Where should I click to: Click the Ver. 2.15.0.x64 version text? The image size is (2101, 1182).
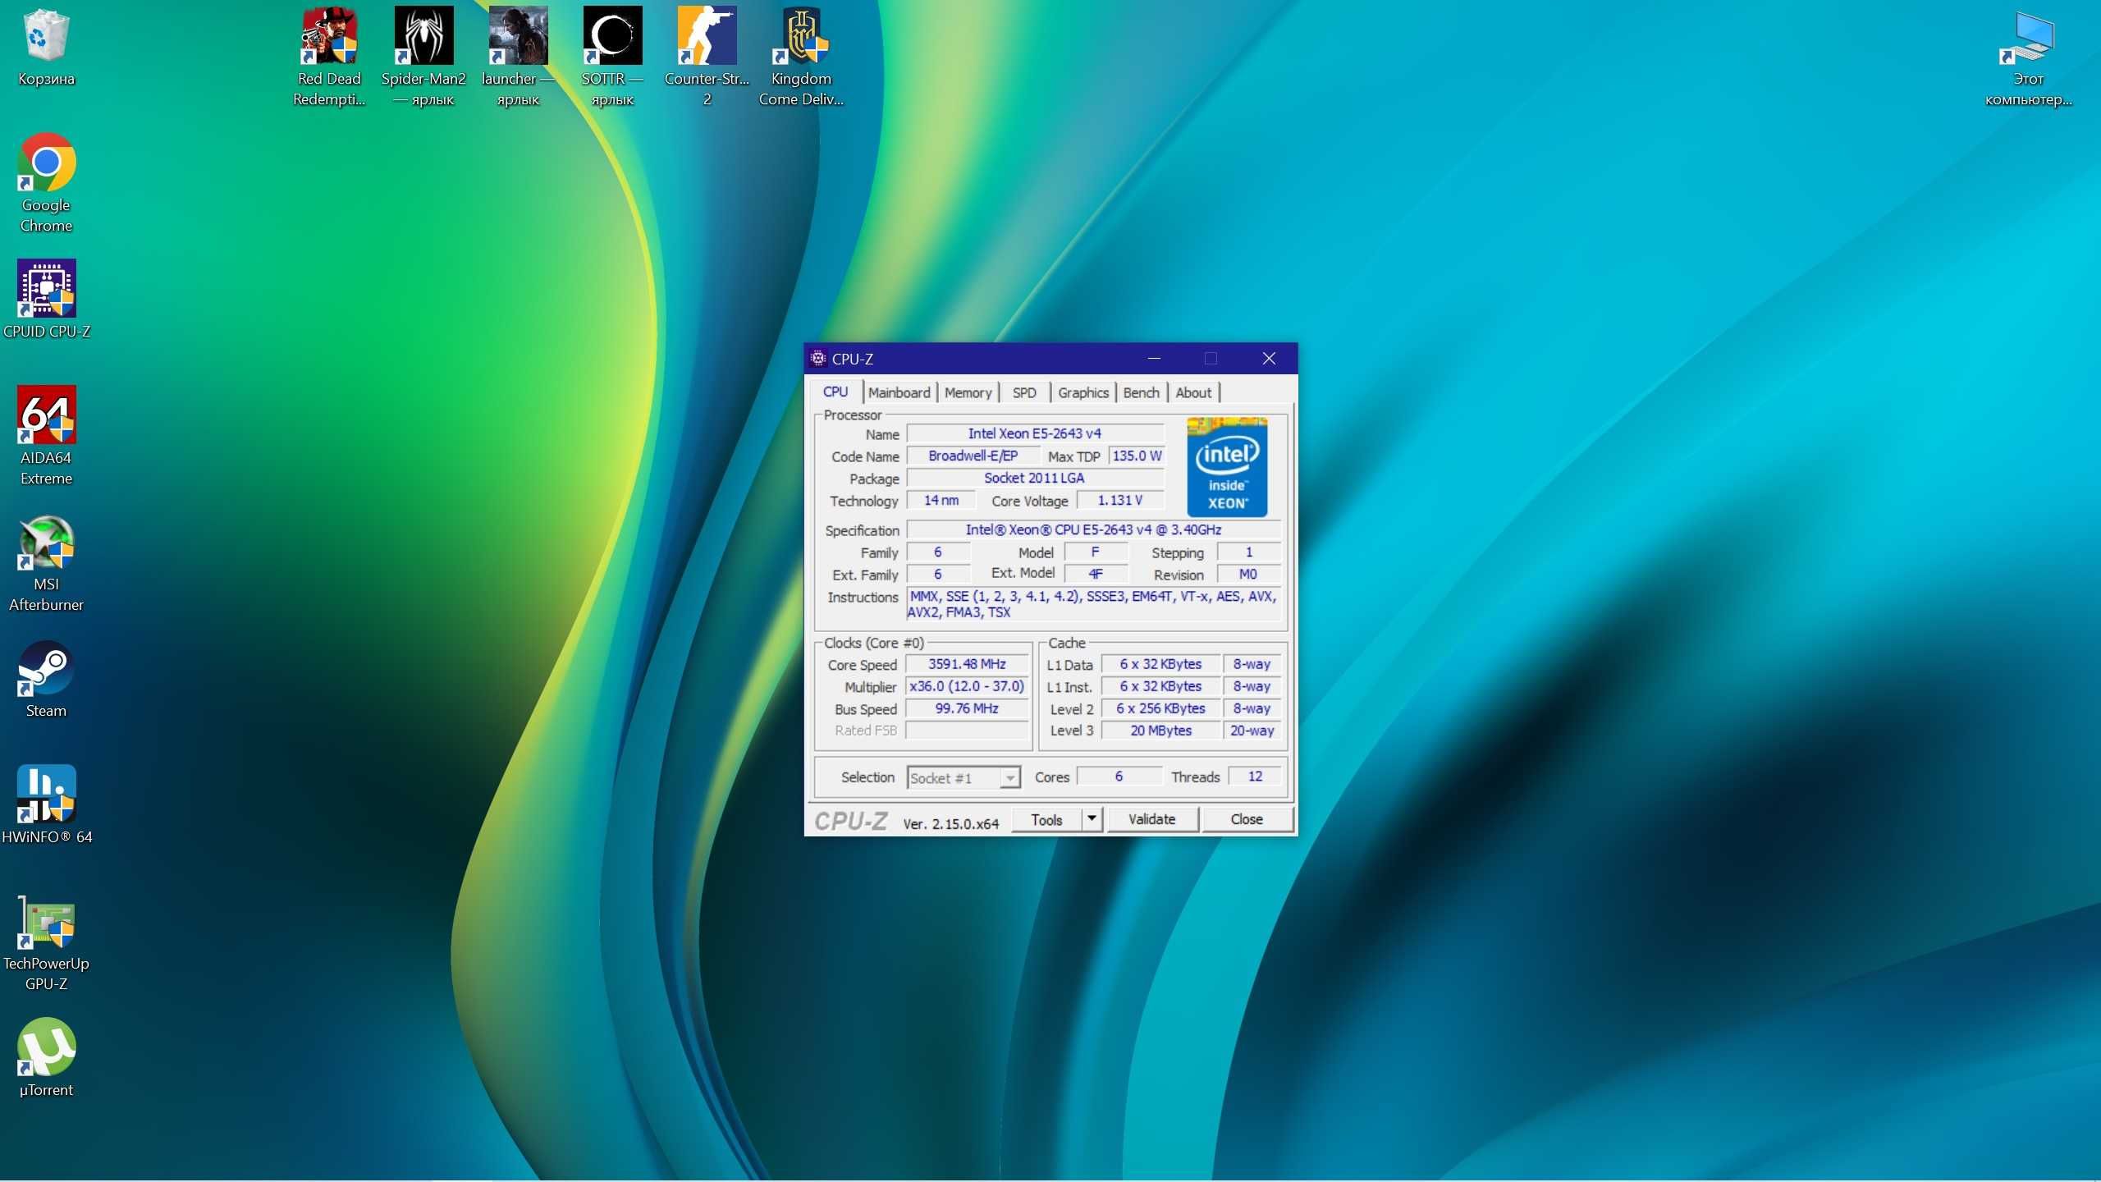pyautogui.click(x=950, y=824)
